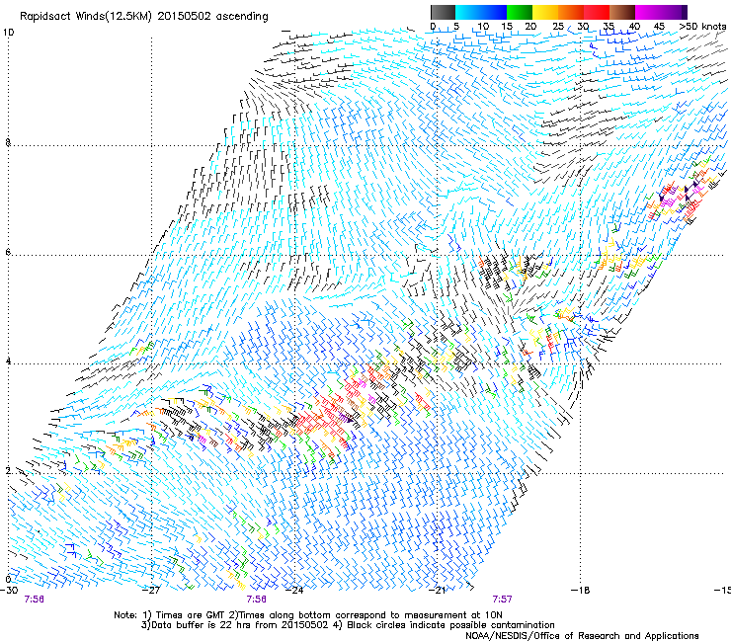This screenshot has height=642, width=731.
Task: Click the note line about data buffer
Action: [x=349, y=625]
